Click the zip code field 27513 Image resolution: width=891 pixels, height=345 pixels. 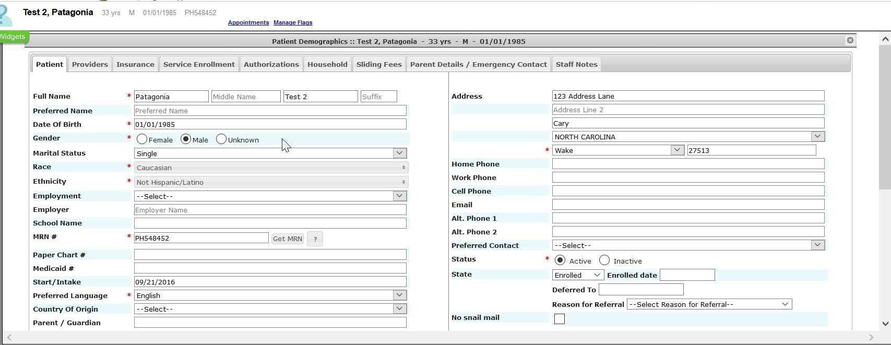tap(752, 150)
